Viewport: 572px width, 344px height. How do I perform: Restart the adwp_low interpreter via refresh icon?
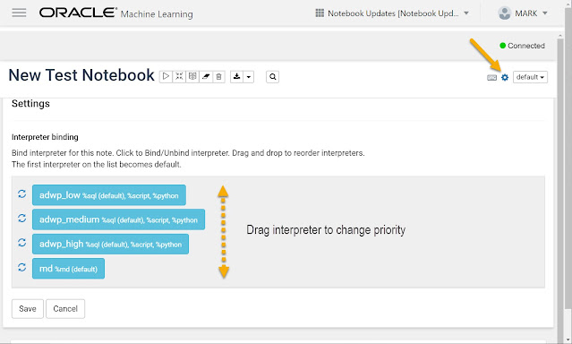(x=21, y=193)
